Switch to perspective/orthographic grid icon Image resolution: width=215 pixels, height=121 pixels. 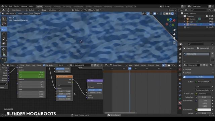[174, 43]
